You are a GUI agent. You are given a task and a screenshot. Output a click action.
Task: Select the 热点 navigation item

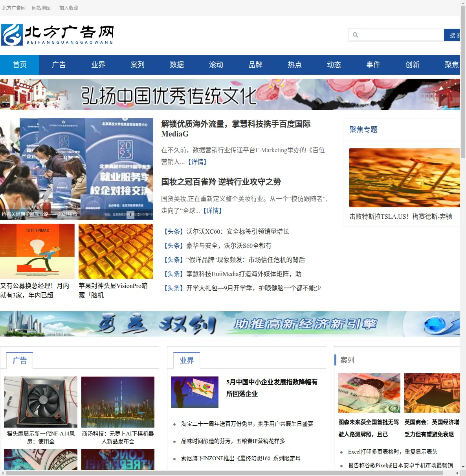295,65
